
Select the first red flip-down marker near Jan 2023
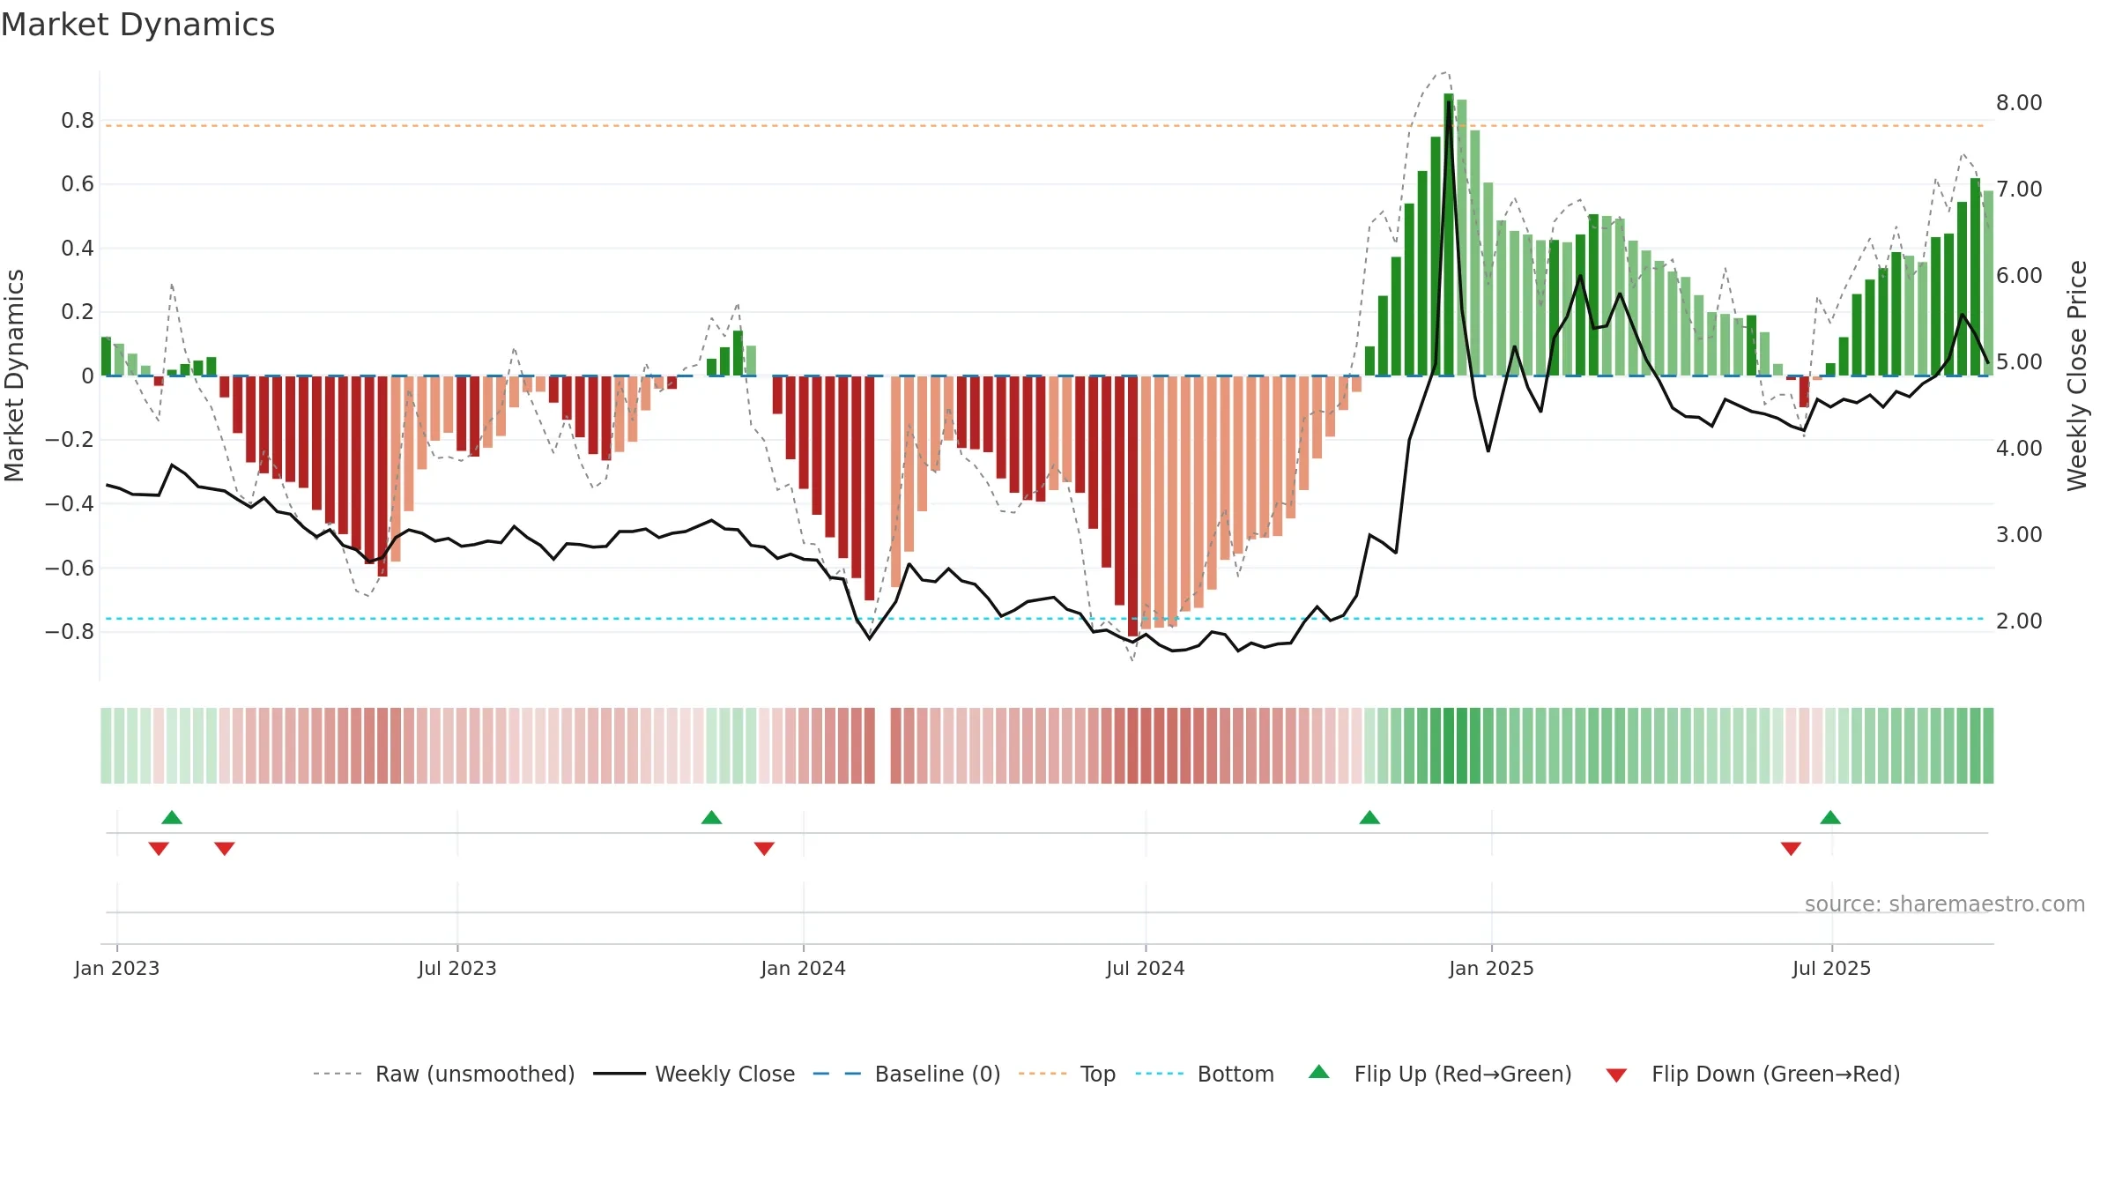pos(159,848)
